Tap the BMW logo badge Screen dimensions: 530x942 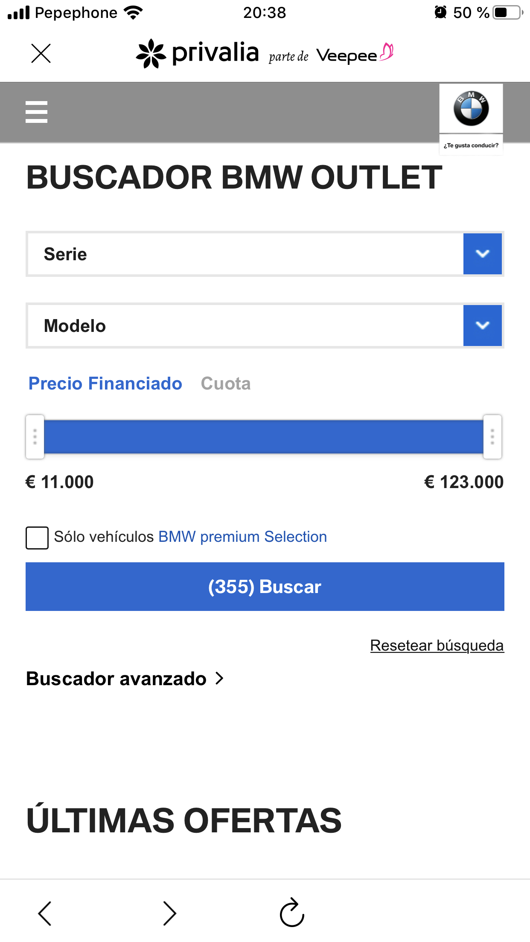471,109
